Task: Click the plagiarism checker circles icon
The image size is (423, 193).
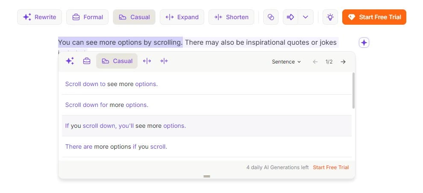Action: (x=270, y=17)
